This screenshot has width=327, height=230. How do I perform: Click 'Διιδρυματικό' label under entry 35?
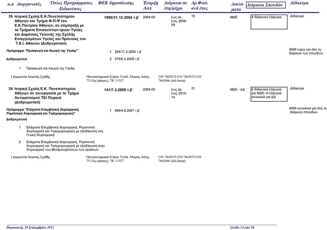17,59
